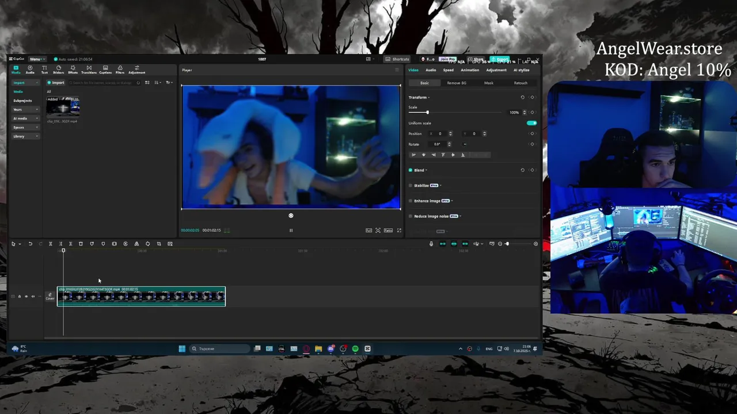Expand the AI media section
This screenshot has width=737, height=414.
(37, 118)
